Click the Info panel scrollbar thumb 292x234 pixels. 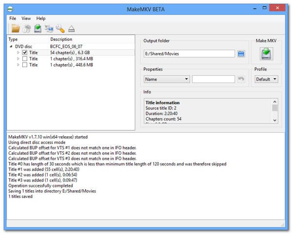click(274, 108)
